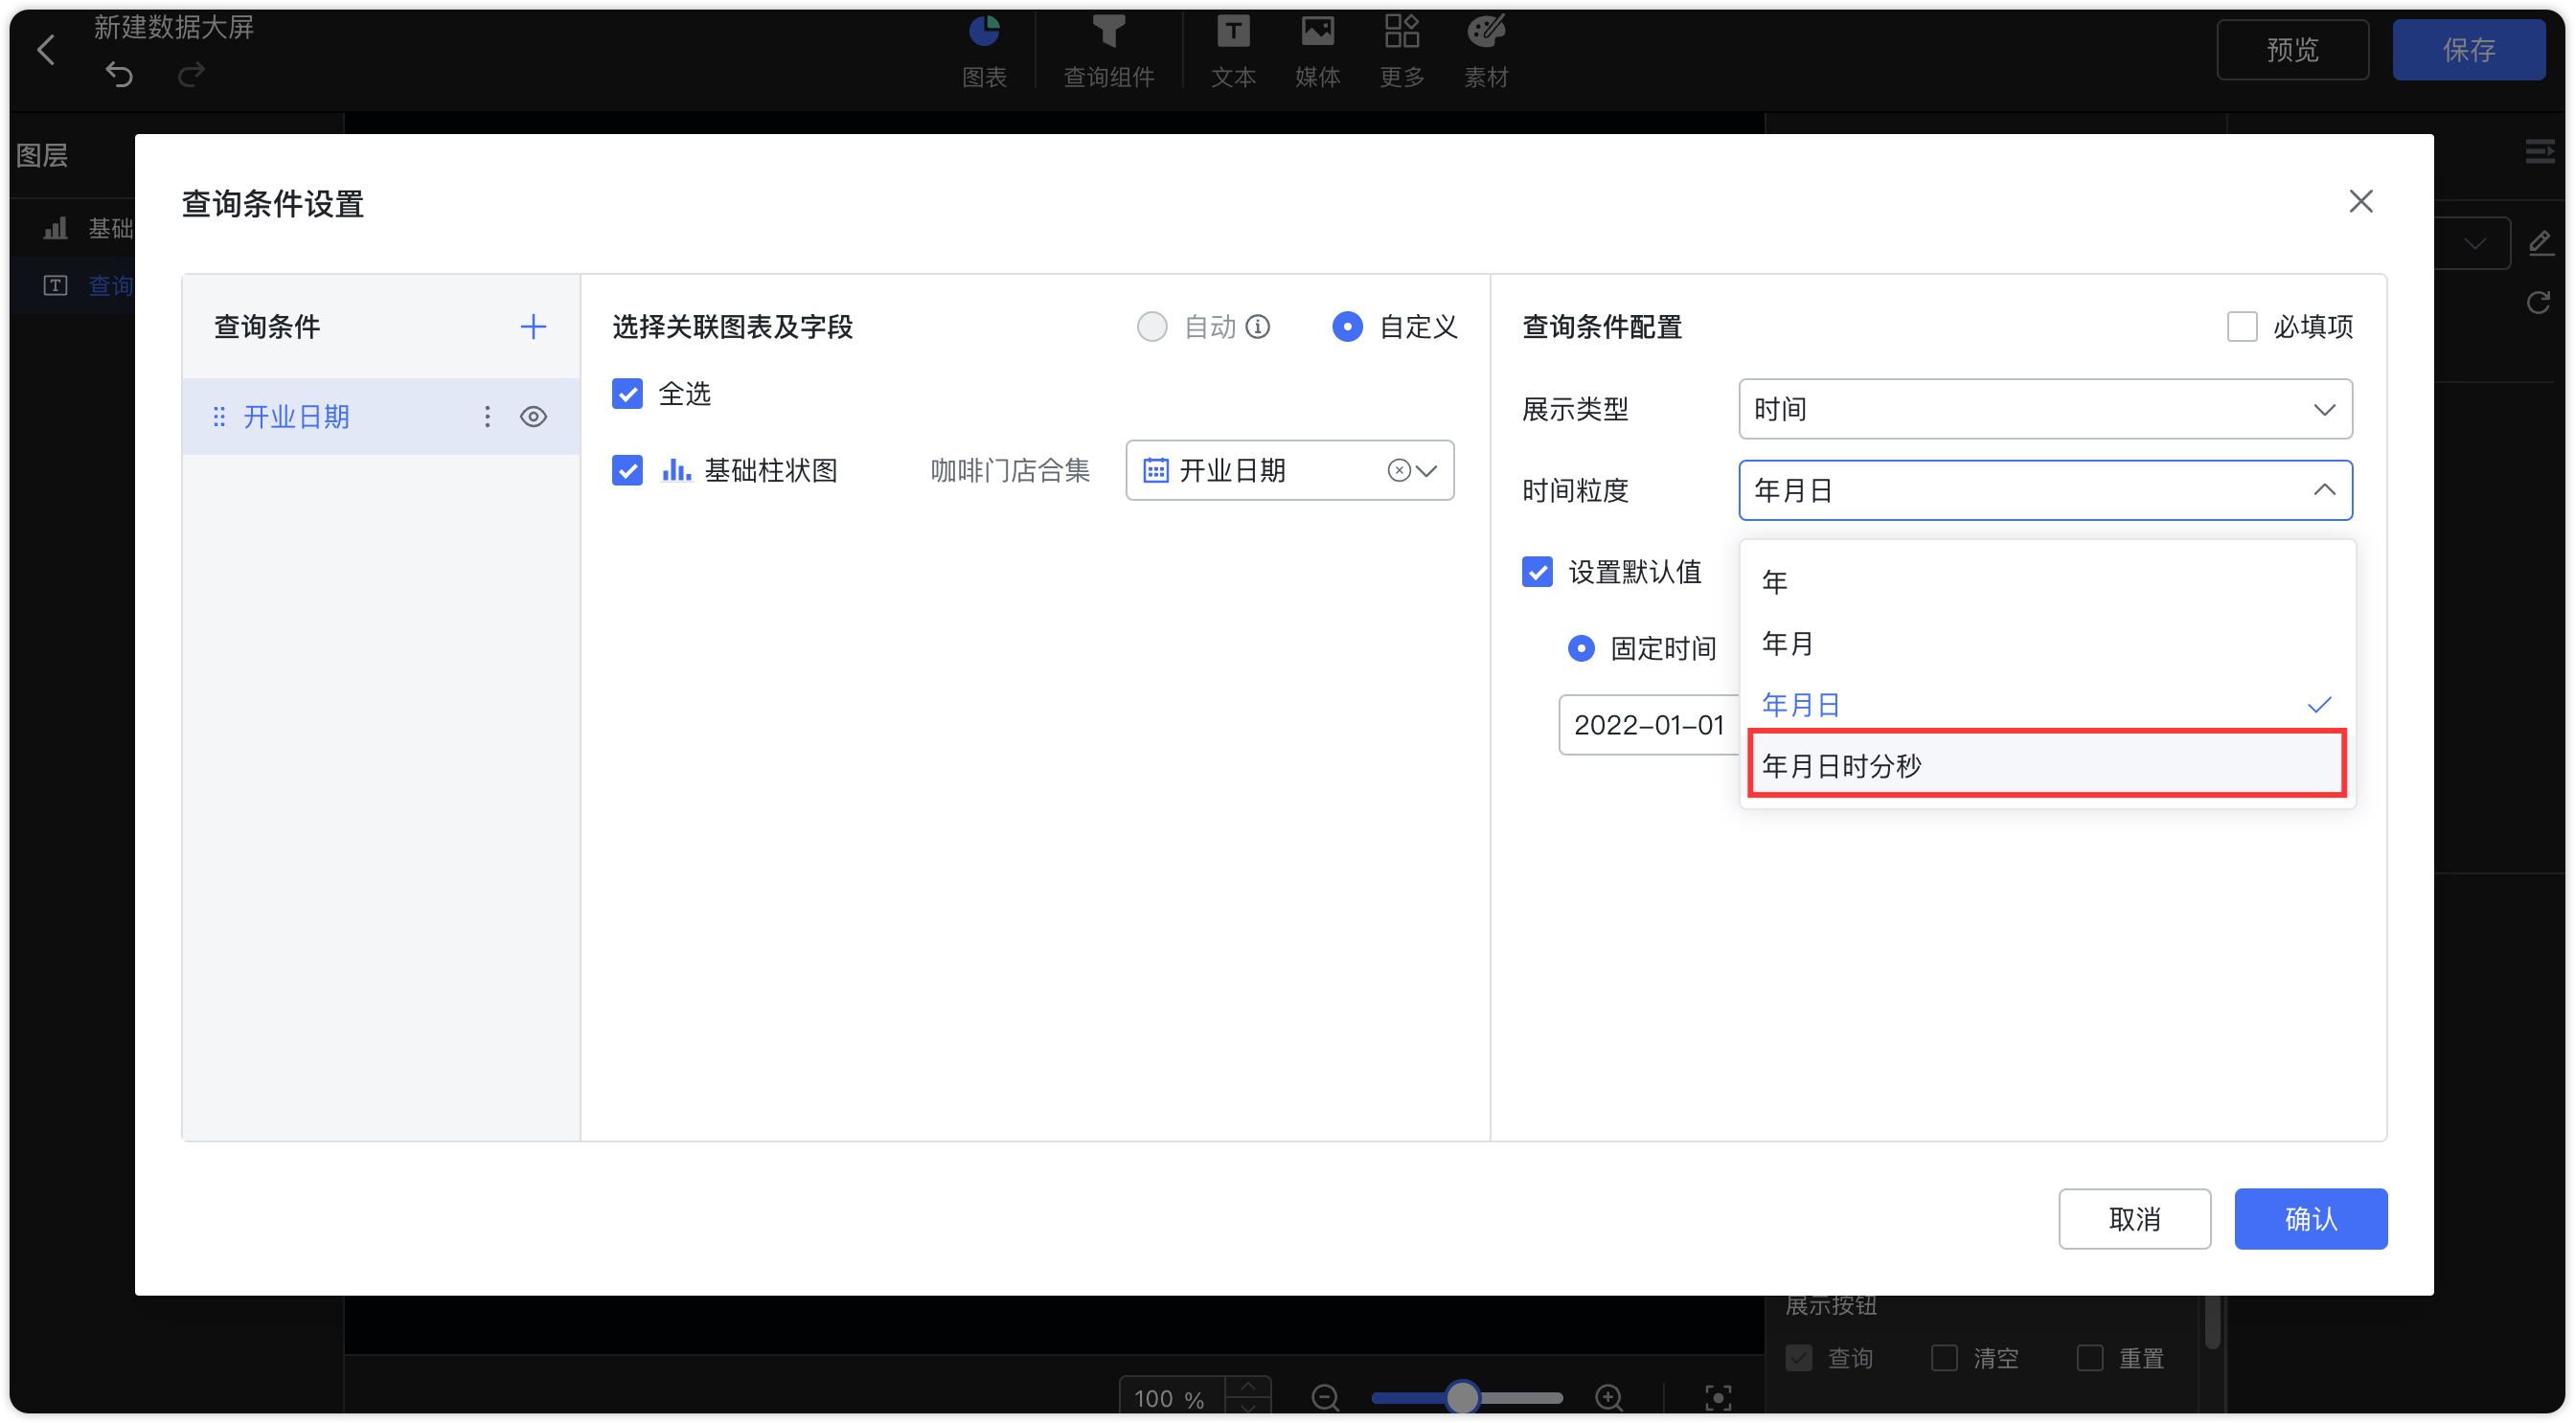Screen dimensions: 2575x1423
Task: Open the 展示类型 时间 dropdown
Action: click(x=2044, y=409)
